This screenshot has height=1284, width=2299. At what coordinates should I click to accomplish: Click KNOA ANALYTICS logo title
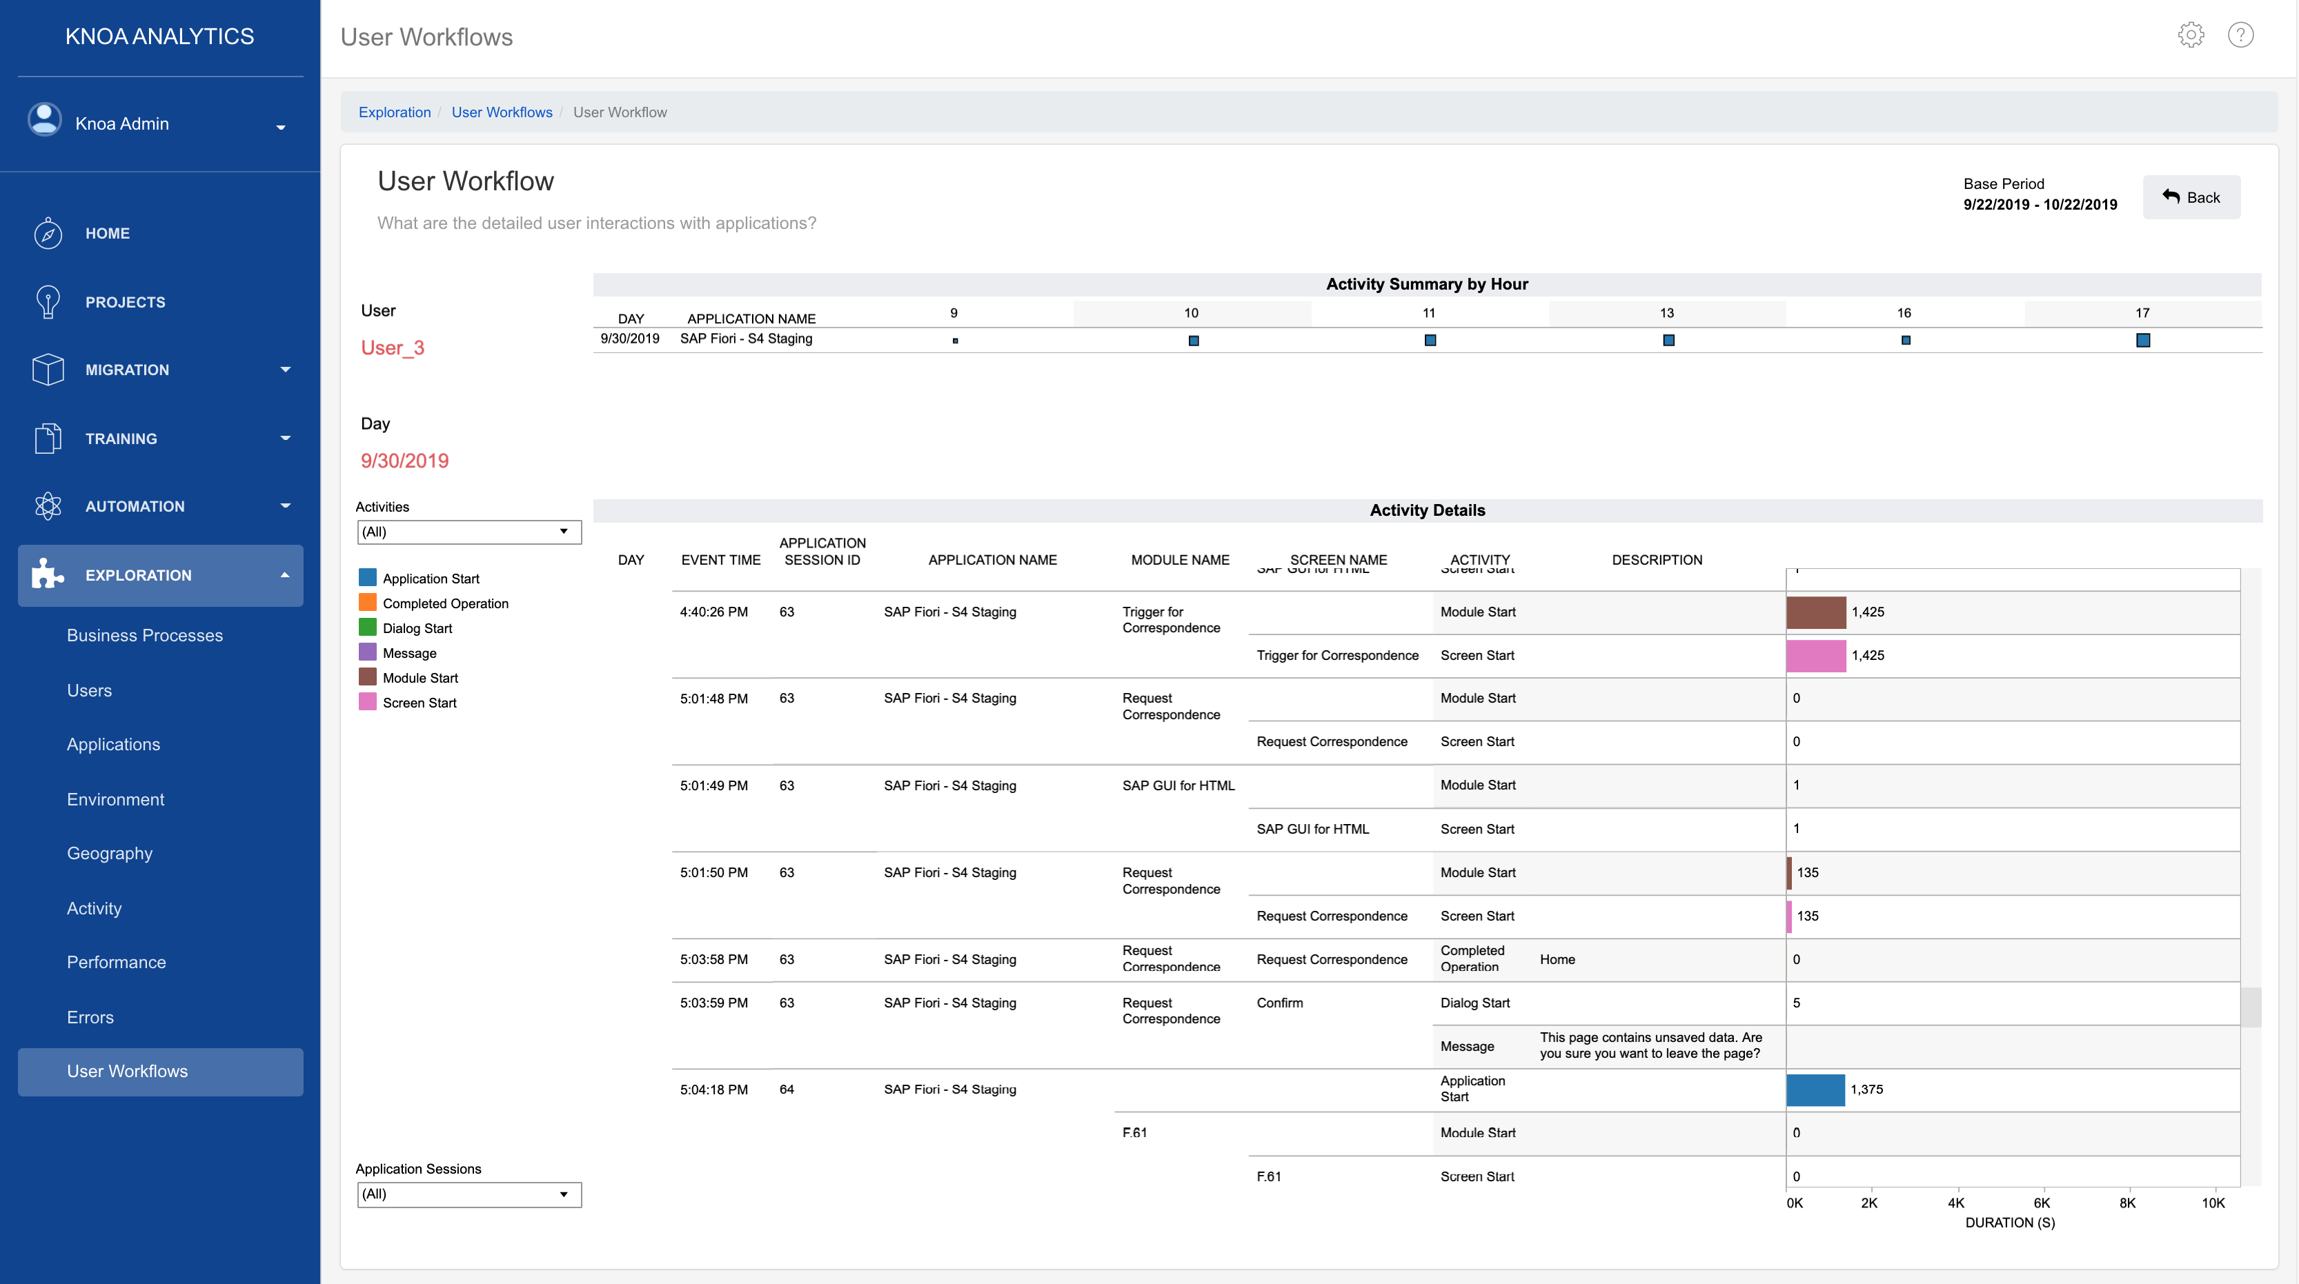[x=160, y=36]
